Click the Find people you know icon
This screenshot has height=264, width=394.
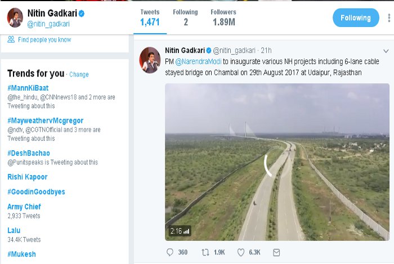[11, 40]
